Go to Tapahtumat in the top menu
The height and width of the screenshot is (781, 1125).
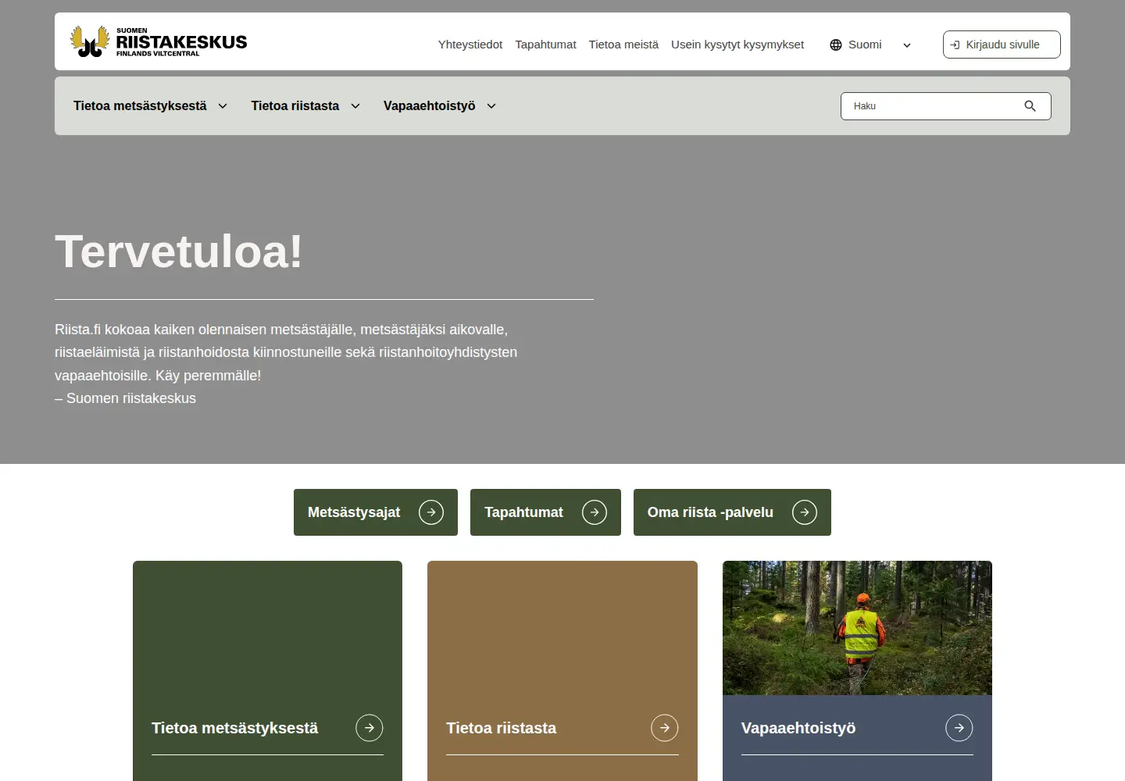point(545,45)
